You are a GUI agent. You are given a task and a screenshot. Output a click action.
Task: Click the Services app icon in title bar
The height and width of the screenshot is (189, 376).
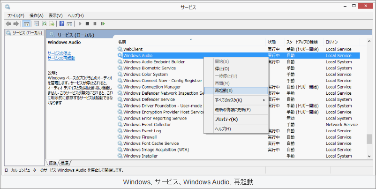point(8,7)
